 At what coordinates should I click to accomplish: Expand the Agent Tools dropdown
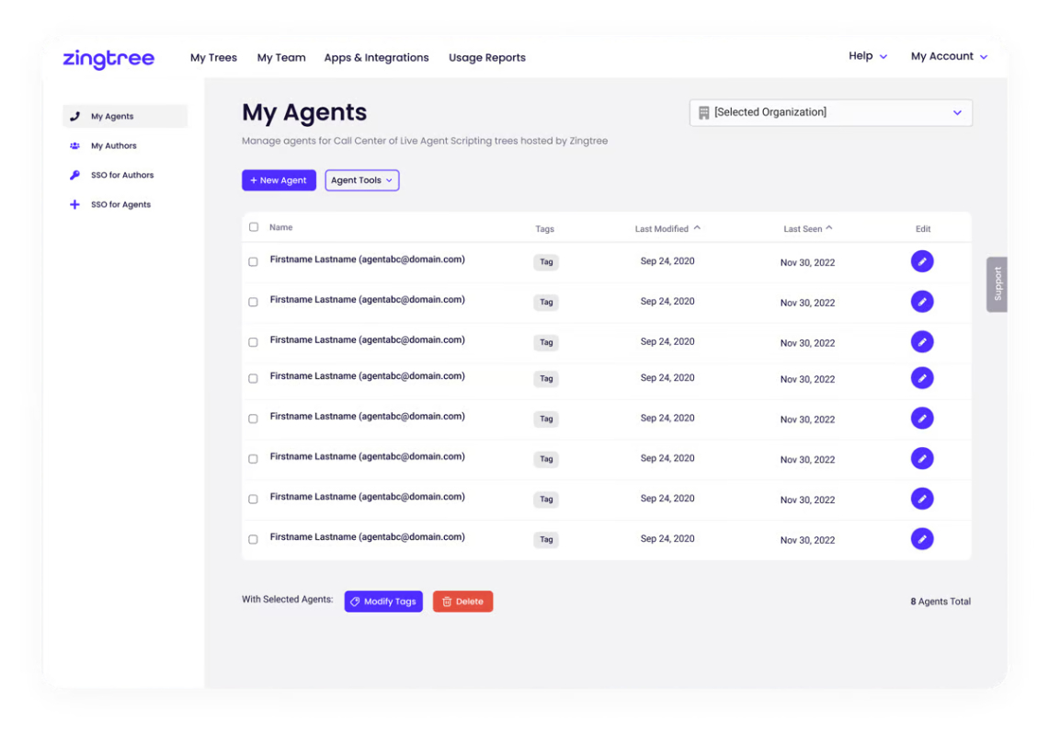tap(362, 180)
